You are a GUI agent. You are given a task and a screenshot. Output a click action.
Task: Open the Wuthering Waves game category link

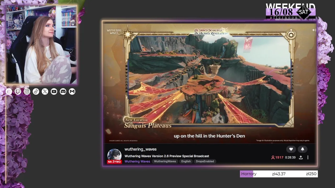coord(137,161)
